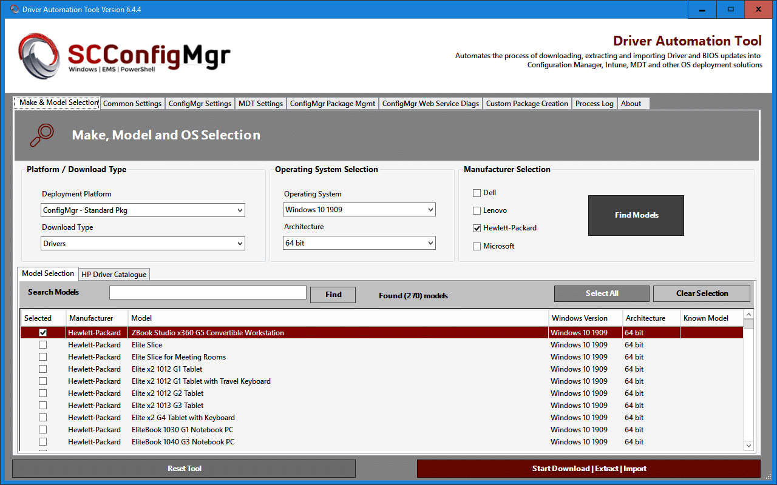Click the magnifying glass header icon
Screen dimensions: 777x485
coord(41,135)
